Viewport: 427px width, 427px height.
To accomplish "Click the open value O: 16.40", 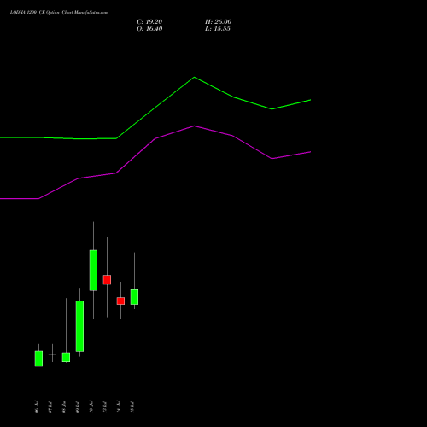I will (x=149, y=29).
